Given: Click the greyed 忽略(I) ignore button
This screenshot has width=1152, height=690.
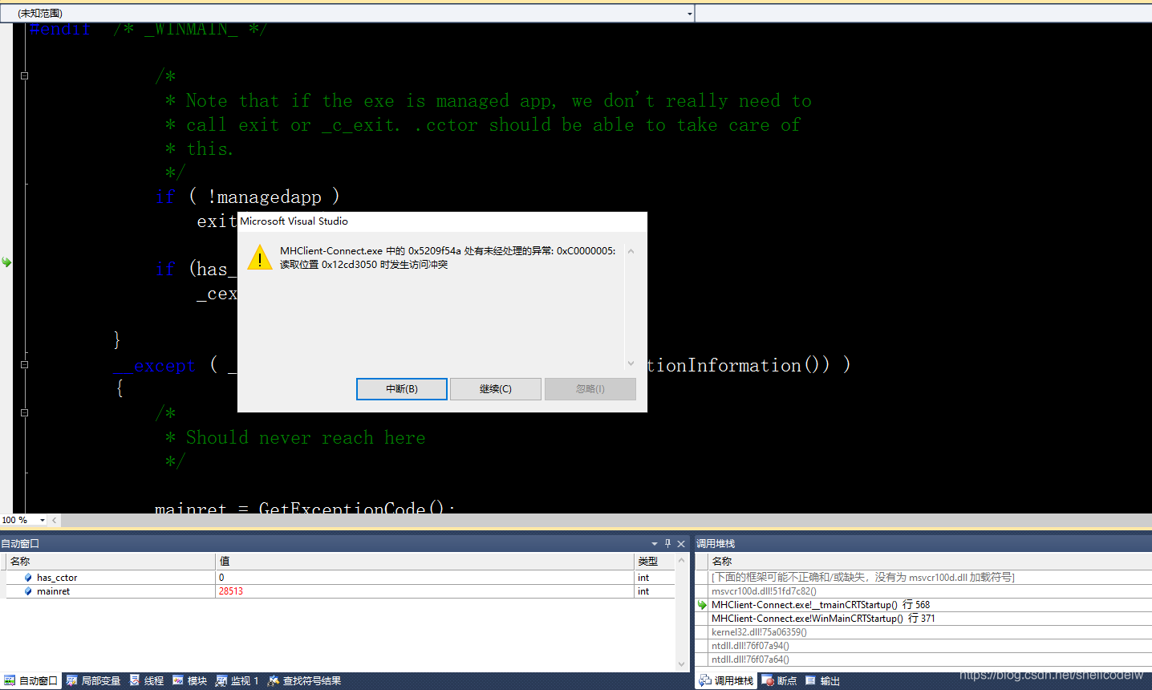Looking at the screenshot, I should [x=590, y=389].
